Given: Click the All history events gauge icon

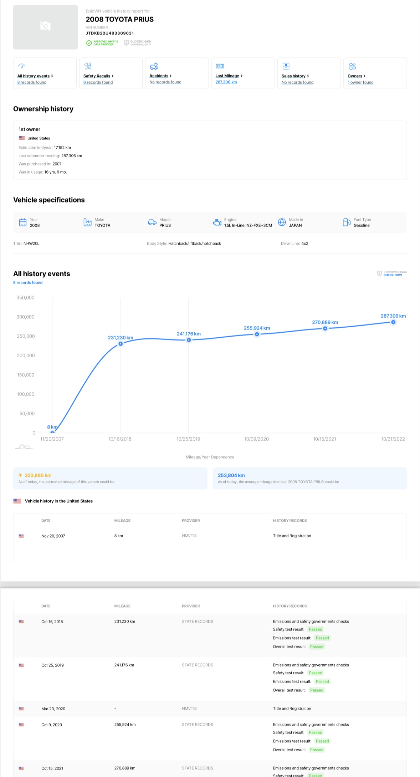Looking at the screenshot, I should 21,66.
